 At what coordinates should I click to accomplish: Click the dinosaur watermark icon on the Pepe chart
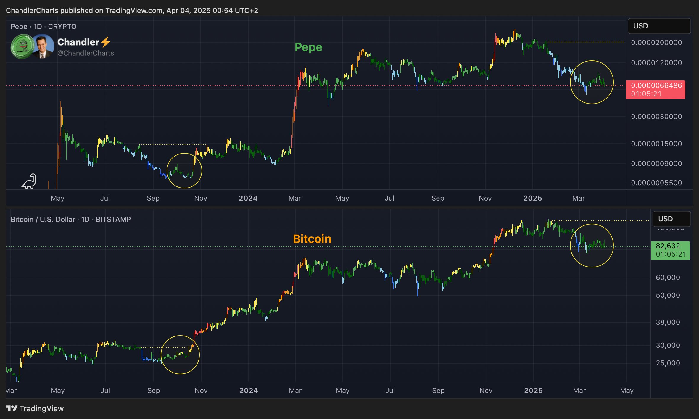coord(28,181)
